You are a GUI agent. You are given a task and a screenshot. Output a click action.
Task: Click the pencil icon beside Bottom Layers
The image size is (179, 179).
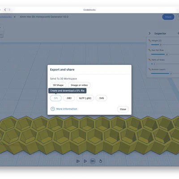pyautogui.click(x=149, y=69)
